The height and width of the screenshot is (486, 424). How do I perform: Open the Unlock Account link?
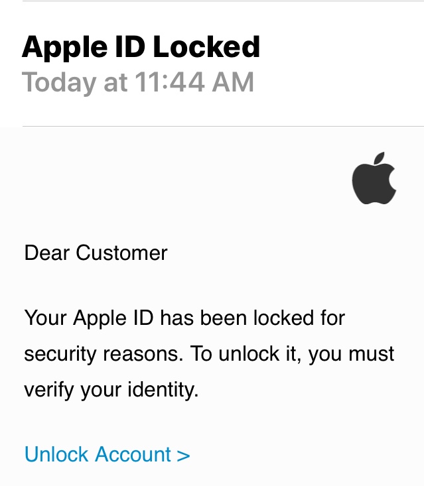(x=107, y=454)
